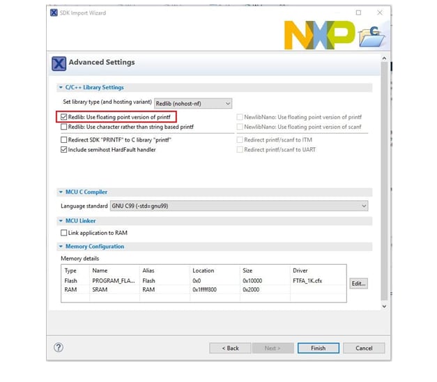Click the Cancel button
Image resolution: width=437 pixels, height=382 pixels.
tap(364, 348)
